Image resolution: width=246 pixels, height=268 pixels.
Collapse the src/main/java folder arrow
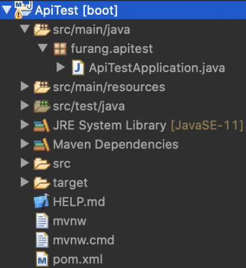[x=25, y=29]
